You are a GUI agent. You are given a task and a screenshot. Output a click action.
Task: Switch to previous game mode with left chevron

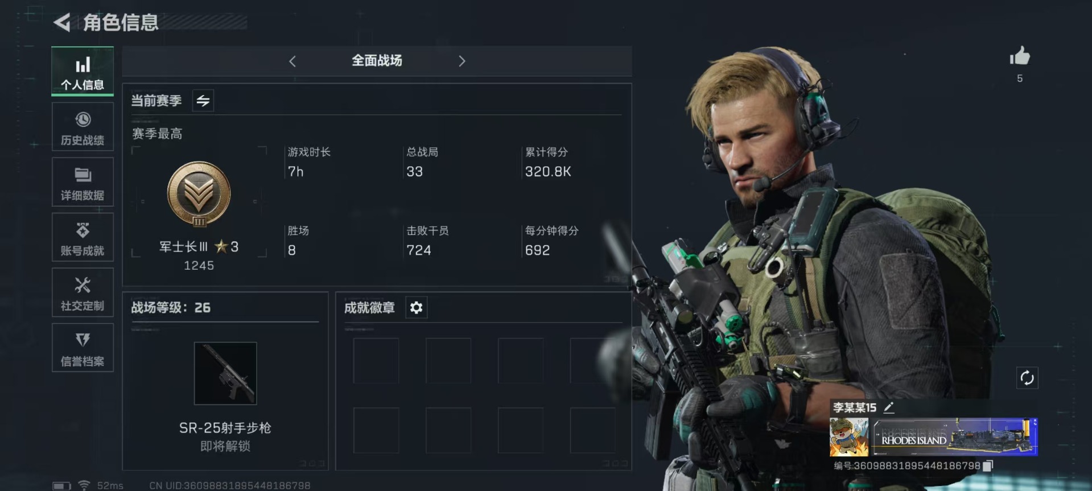(x=292, y=61)
